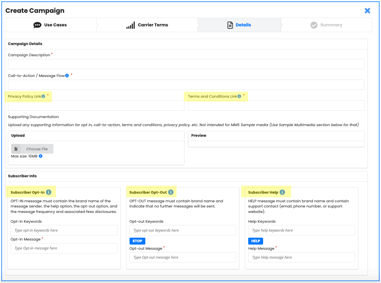Focus the Campaign Description text field
Viewport: 381px width, 283px height.
point(186,64)
